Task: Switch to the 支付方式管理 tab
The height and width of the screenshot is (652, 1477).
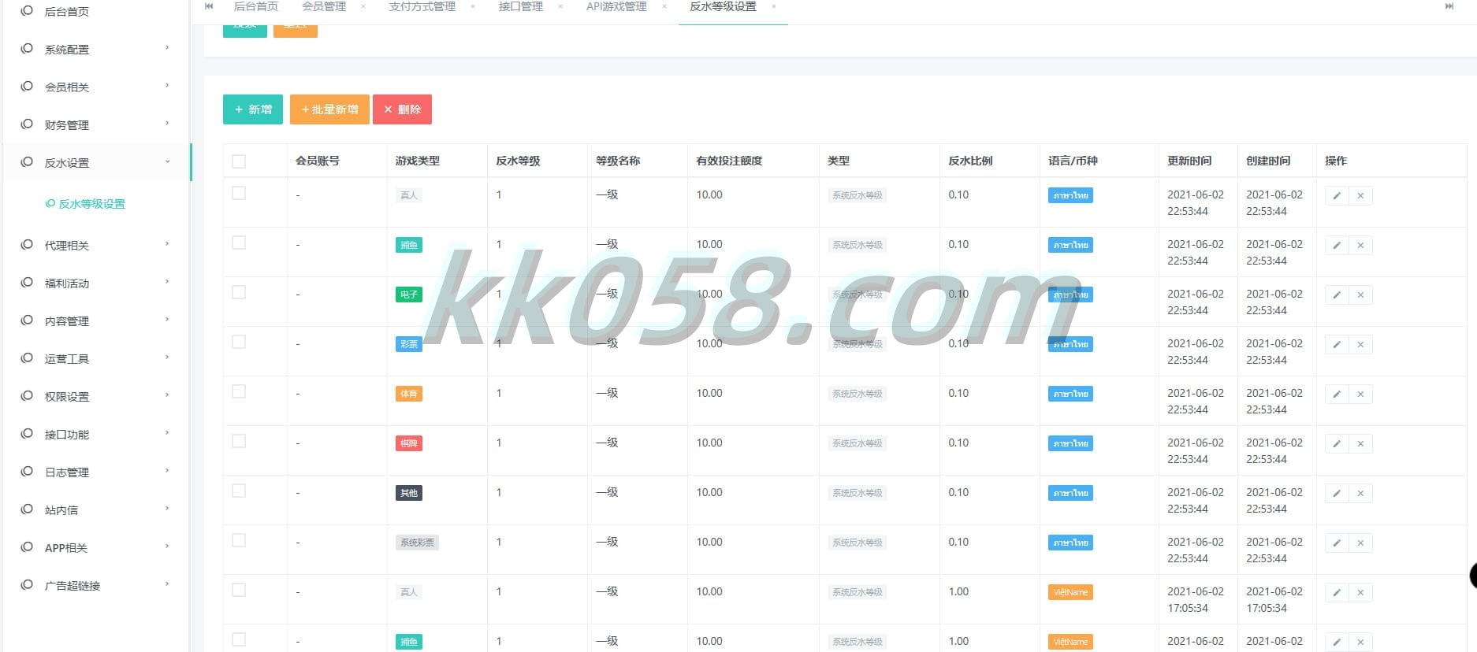Action: [x=422, y=6]
